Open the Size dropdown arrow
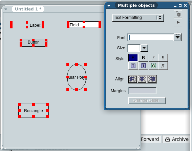Viewport: 192px width, 151px height. (x=144, y=48)
